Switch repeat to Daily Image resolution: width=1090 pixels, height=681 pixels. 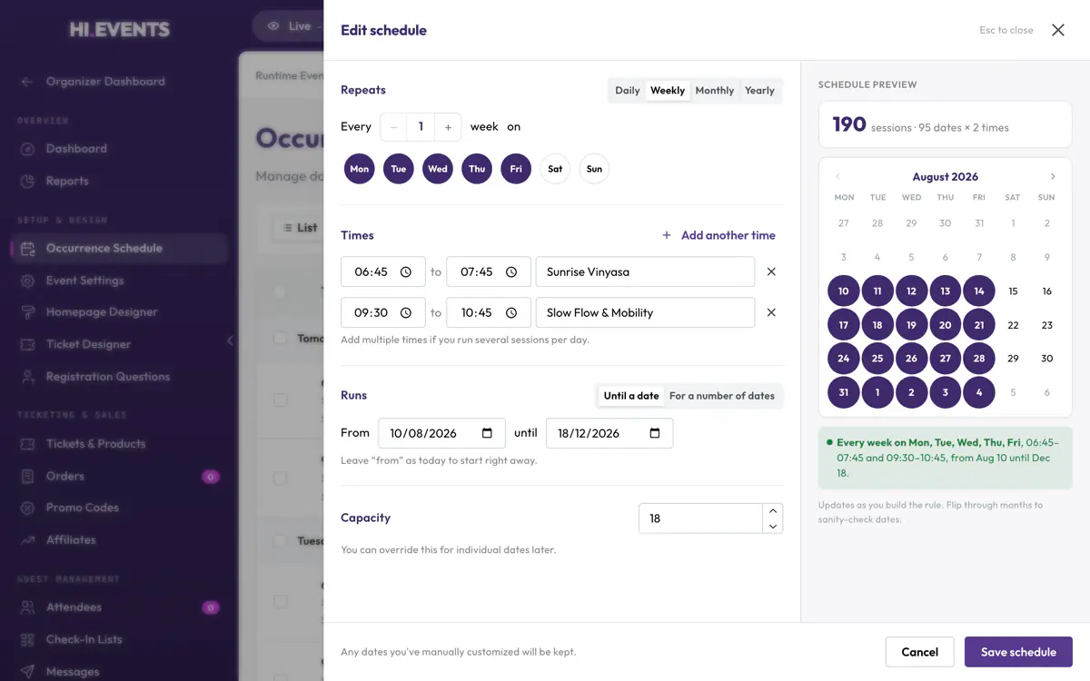(x=628, y=91)
